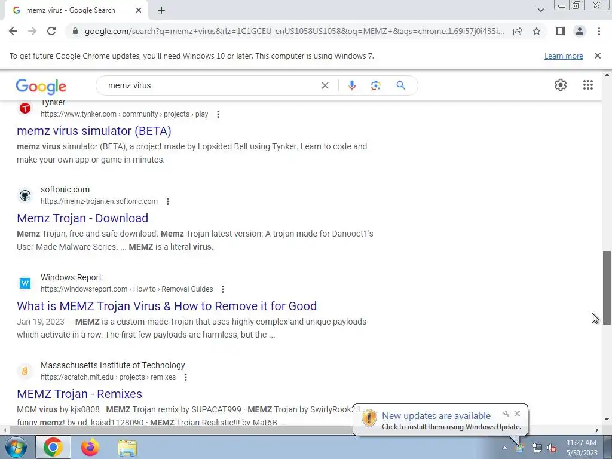The width and height of the screenshot is (612, 459).
Task: Click into the memz virus search box
Action: (x=211, y=85)
